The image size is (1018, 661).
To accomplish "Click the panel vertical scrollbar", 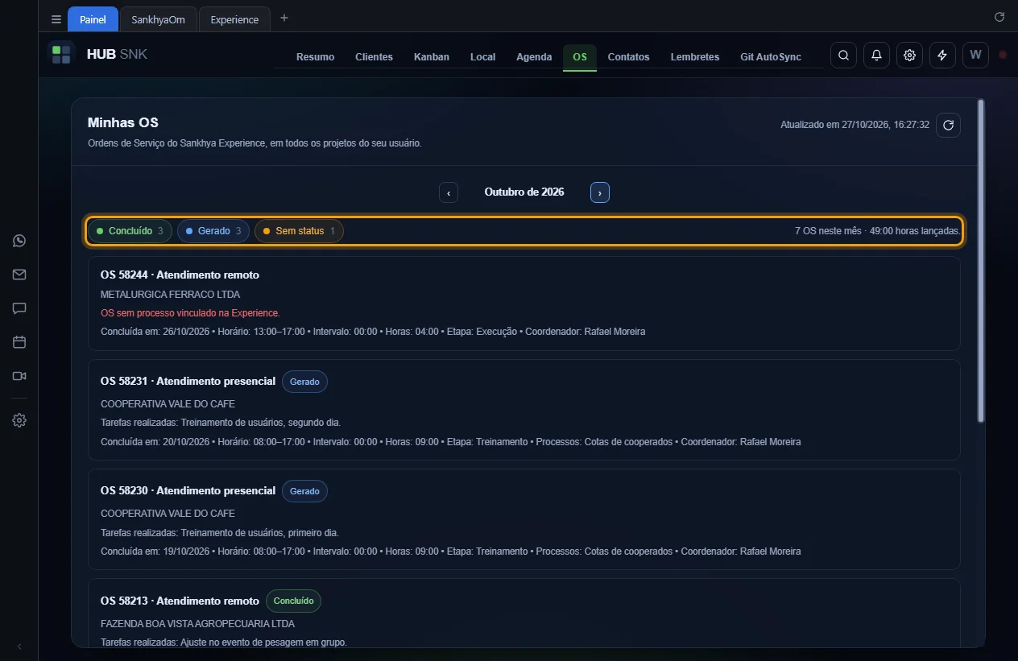I will (980, 261).
